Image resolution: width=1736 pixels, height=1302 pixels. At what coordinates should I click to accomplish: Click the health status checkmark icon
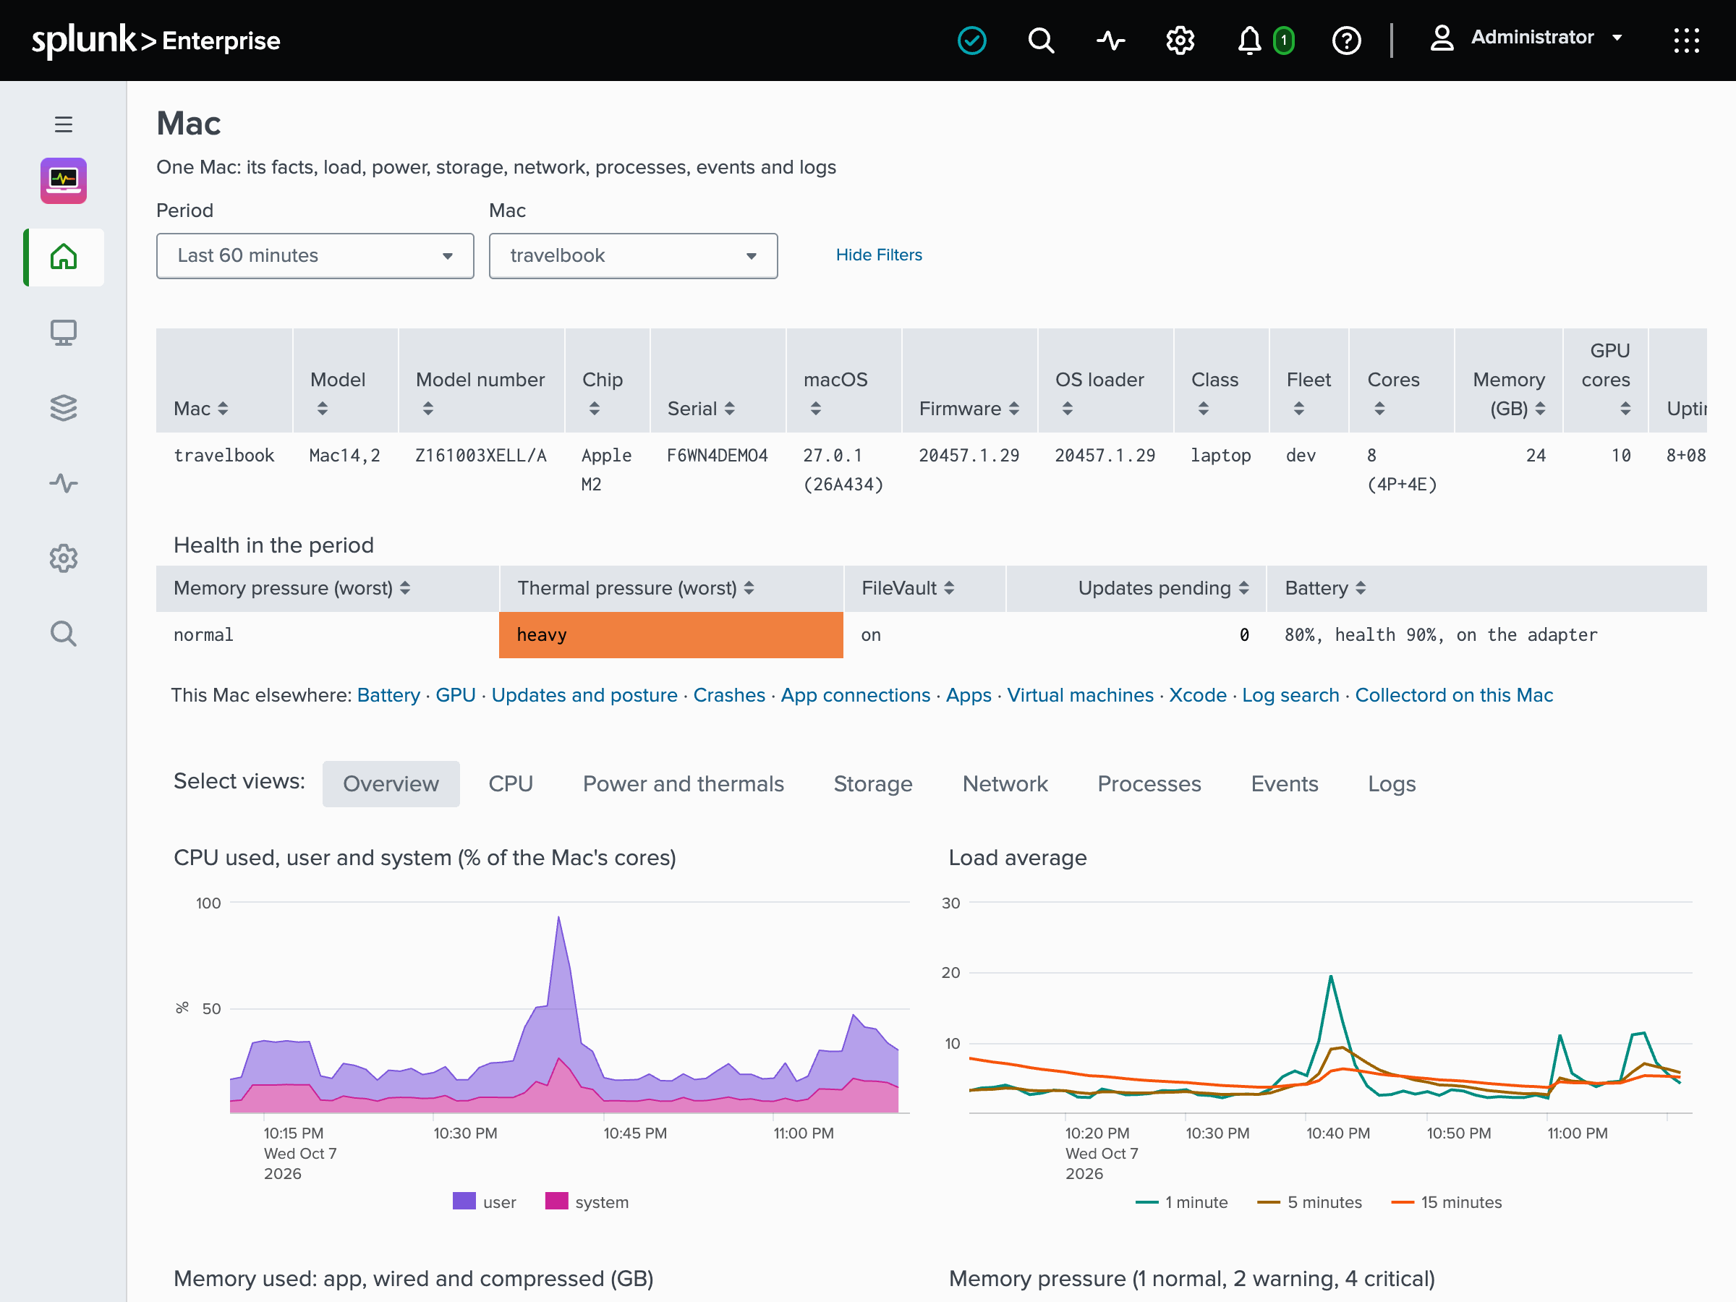971,40
